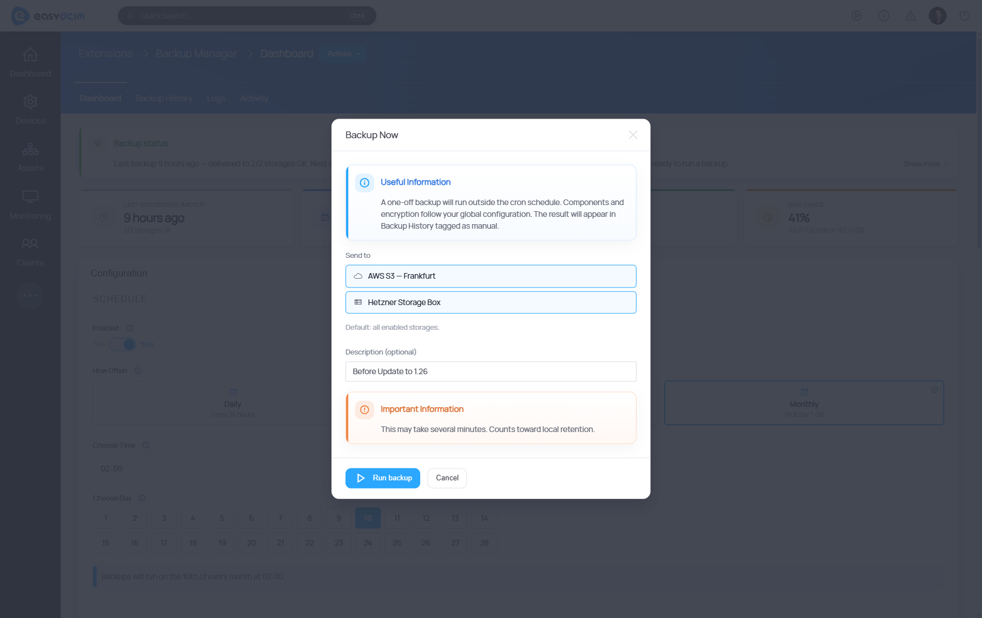Image resolution: width=982 pixels, height=618 pixels.
Task: Toggle the schedule Enabled switch
Action: tap(122, 344)
